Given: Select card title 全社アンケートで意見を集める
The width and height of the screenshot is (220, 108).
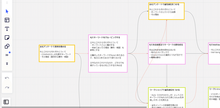Looking at the screenshot, I should pos(53,46).
